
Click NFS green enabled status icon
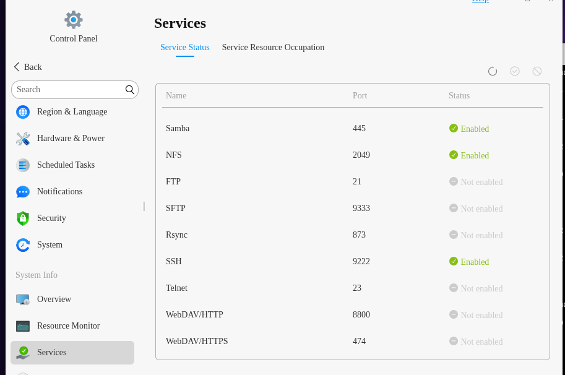tap(454, 155)
